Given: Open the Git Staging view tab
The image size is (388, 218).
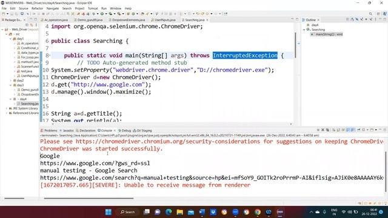Looking at the screenshot, I should [142, 131].
